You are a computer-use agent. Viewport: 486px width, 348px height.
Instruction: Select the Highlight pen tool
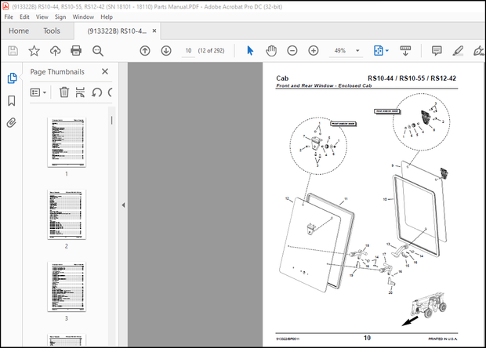(x=458, y=50)
